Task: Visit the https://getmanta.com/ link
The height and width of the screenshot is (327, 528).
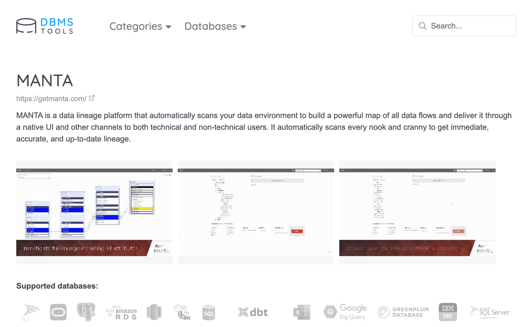Action: coord(51,98)
